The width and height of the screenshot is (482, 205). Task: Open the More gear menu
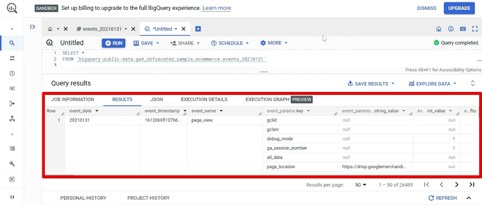(274, 43)
